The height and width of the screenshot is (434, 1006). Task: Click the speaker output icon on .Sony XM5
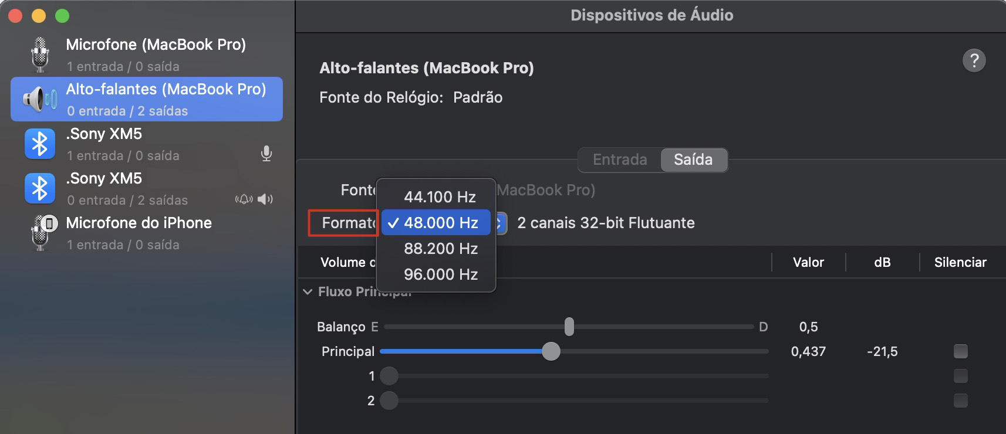point(265,199)
